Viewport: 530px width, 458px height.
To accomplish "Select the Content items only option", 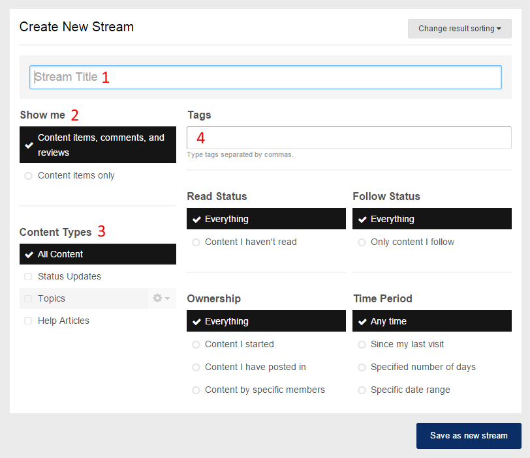I will point(76,175).
